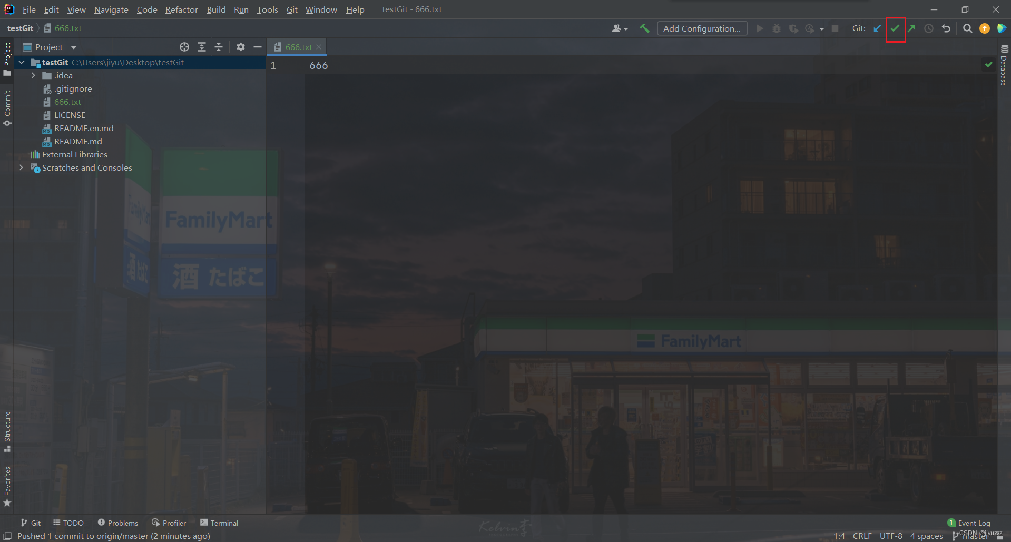The width and height of the screenshot is (1011, 542).
Task: Click the Git rollback icon
Action: point(946,28)
